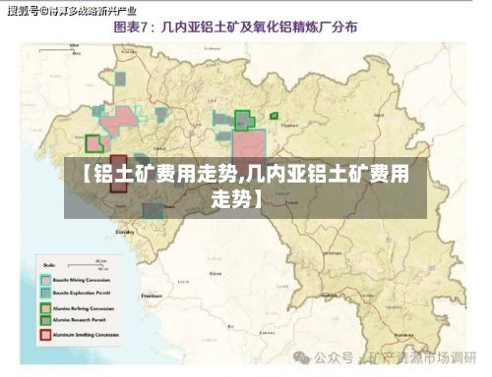Click the Alumina Research Permit legend swatch

click(x=45, y=320)
